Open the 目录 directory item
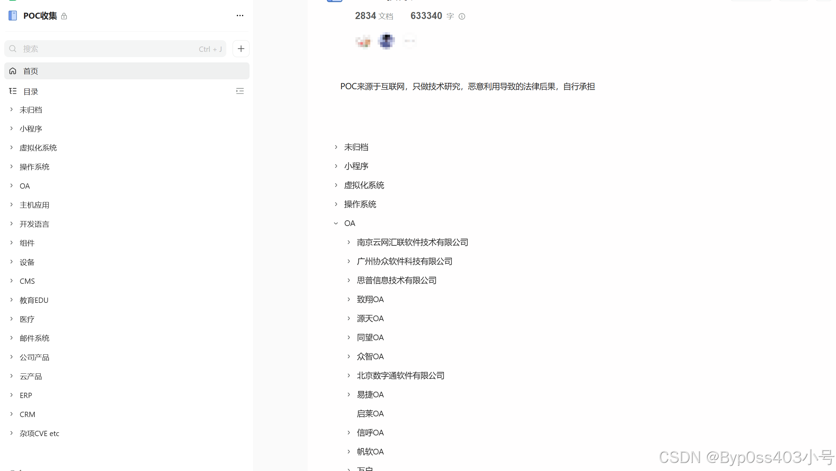The image size is (836, 471). pos(31,92)
